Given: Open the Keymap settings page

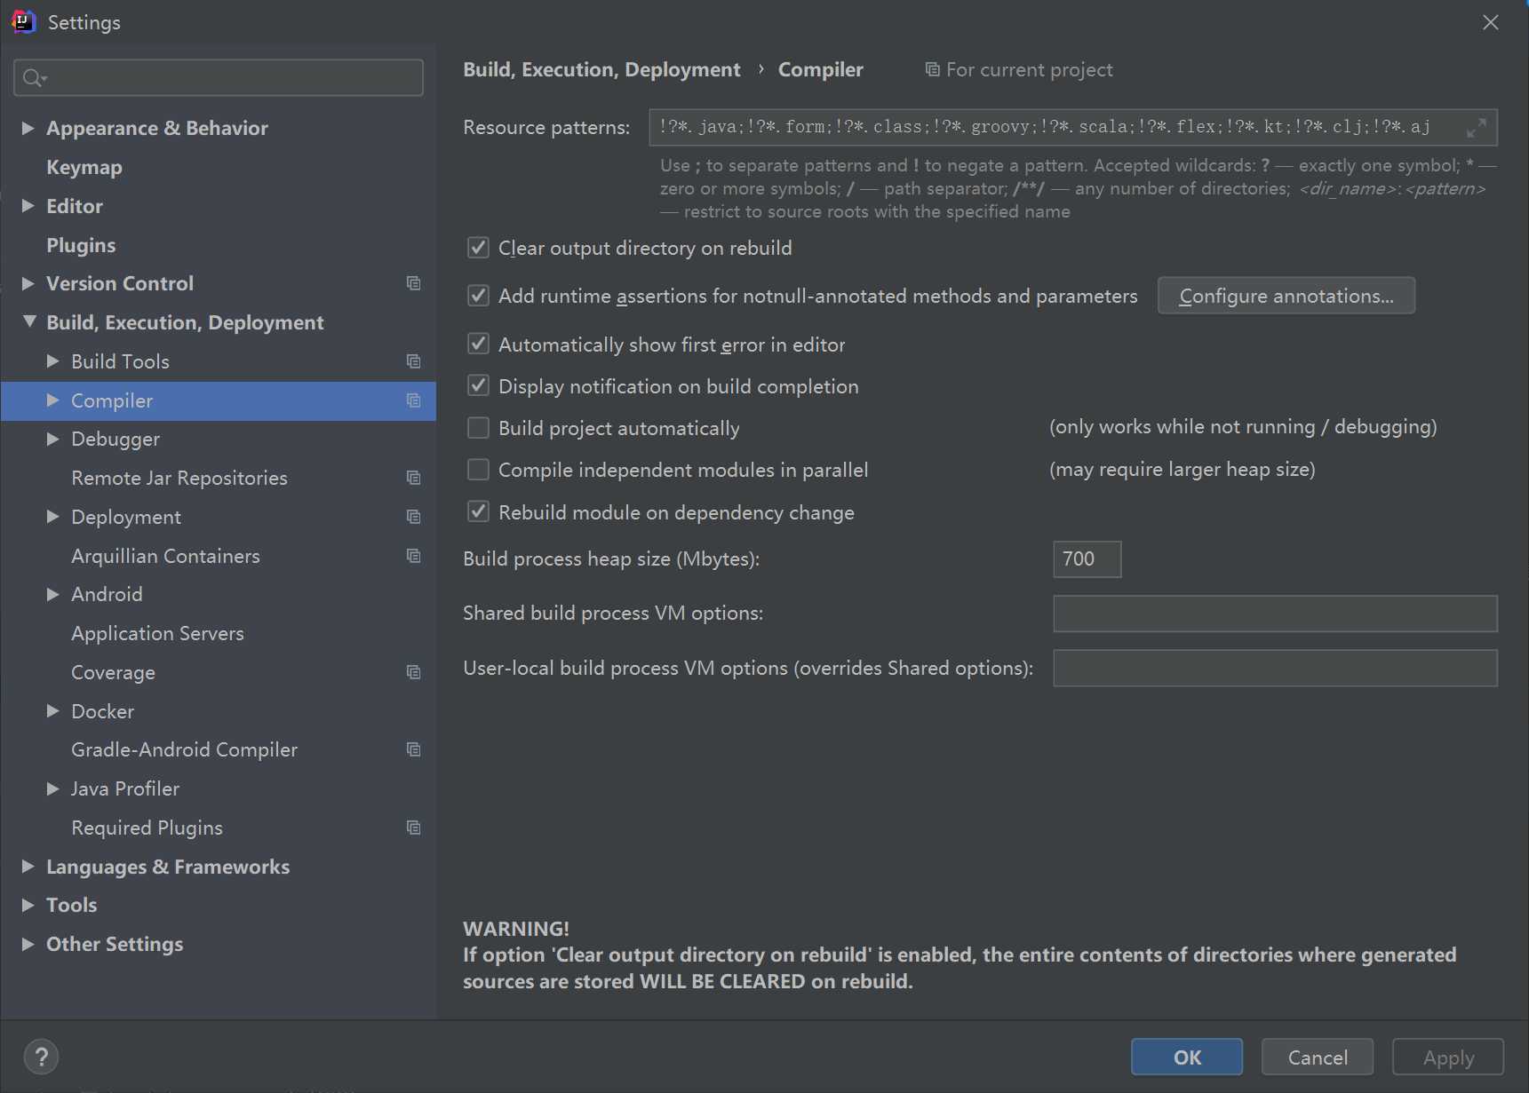Looking at the screenshot, I should click(84, 167).
